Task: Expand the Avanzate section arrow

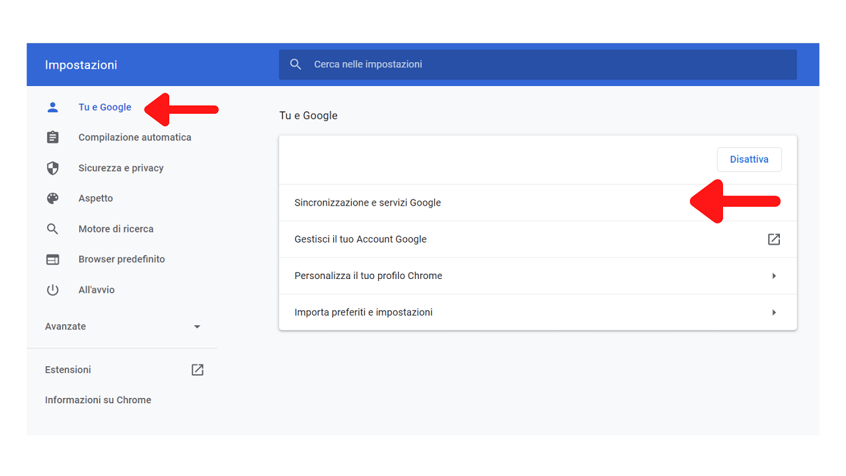Action: [x=197, y=327]
